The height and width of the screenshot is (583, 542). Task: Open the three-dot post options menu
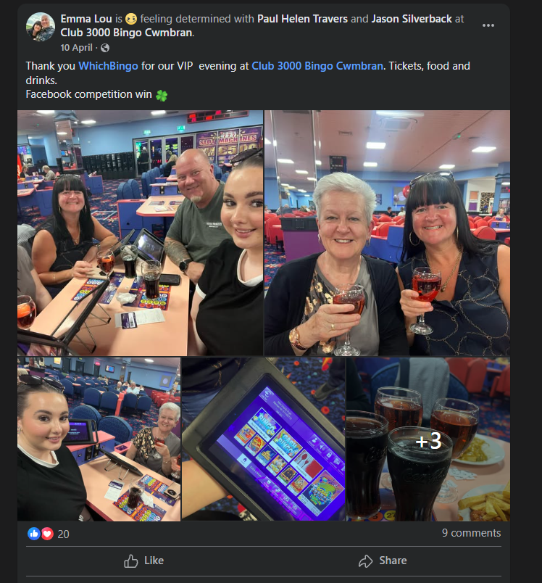488,25
